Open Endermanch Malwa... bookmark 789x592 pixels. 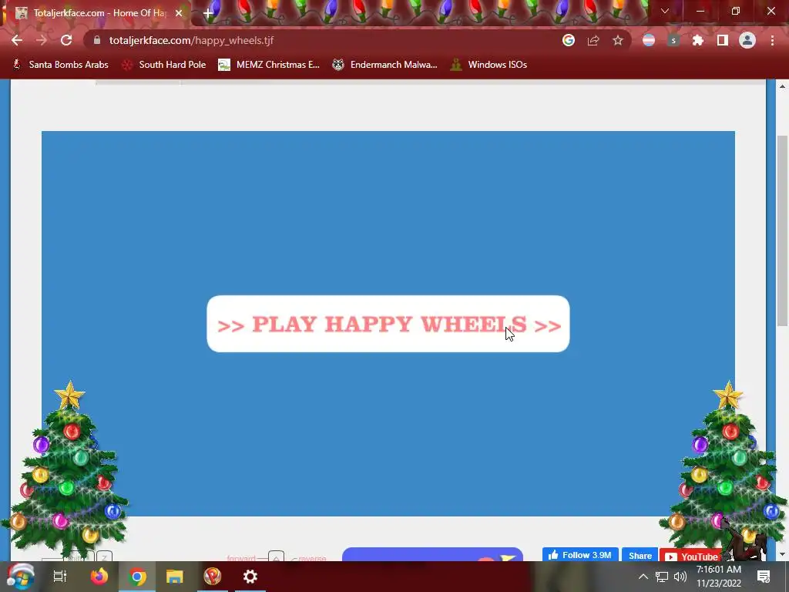click(x=385, y=65)
